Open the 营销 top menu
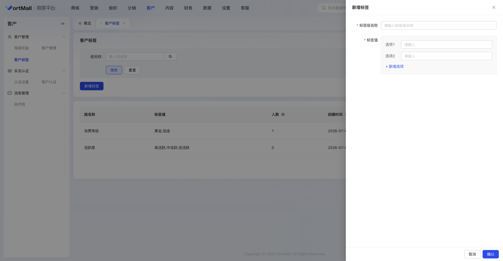Screen dimensions: 503x261 [x=94, y=8]
